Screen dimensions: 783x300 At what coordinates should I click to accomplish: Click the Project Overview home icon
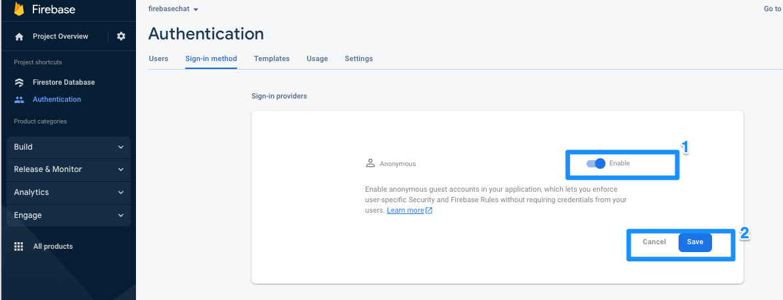coord(19,37)
